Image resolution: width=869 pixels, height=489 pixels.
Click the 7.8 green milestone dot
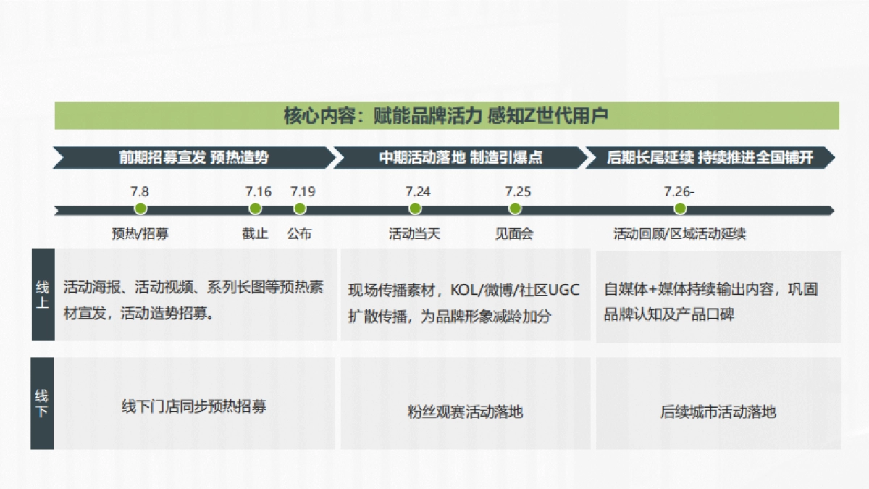(140, 208)
